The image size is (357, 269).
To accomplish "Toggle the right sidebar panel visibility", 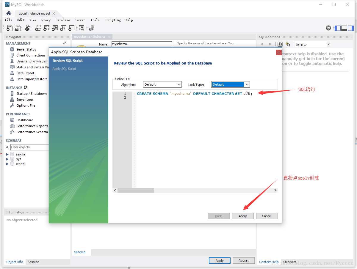I will pyautogui.click(x=351, y=28).
